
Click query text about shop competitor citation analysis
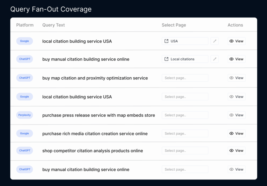[93, 151]
